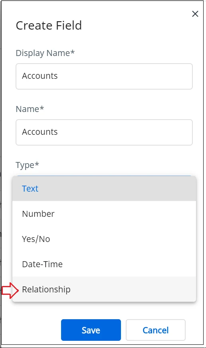Click the Create Field heading
Image resolution: width=206 pixels, height=348 pixels.
(x=49, y=25)
